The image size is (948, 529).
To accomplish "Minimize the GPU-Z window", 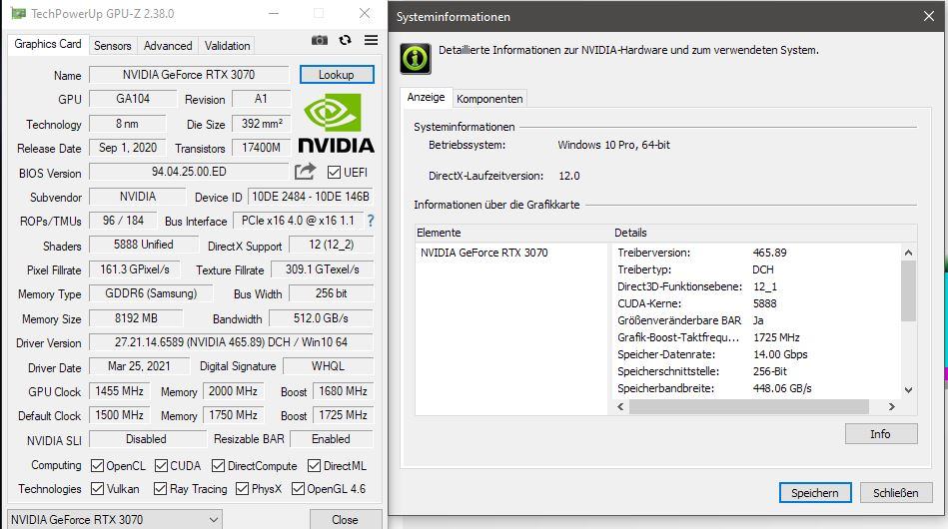I will pyautogui.click(x=274, y=13).
